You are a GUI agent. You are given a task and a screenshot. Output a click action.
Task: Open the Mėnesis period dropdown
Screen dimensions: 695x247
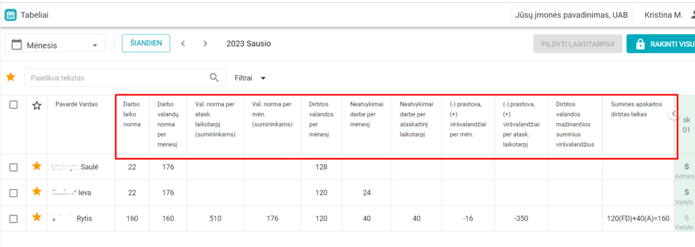coord(55,45)
